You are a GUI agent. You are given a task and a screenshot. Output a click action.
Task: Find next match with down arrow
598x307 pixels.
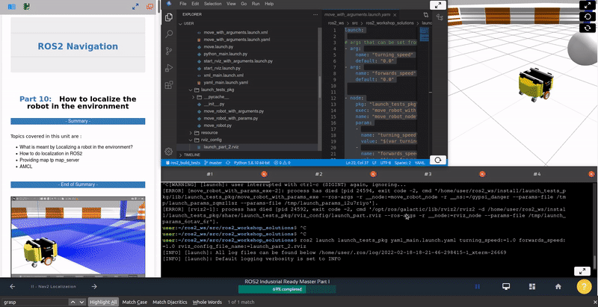(x=81, y=302)
